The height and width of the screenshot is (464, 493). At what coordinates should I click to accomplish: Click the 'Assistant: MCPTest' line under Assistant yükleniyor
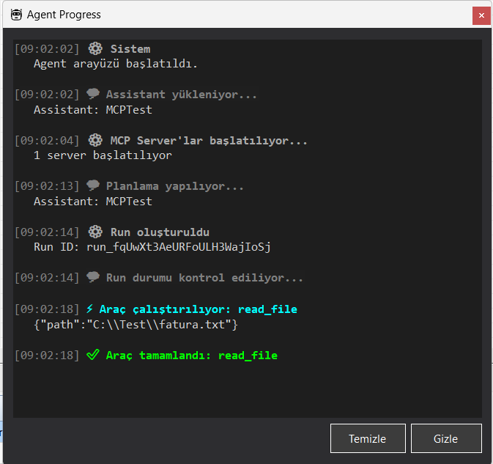[93, 110]
